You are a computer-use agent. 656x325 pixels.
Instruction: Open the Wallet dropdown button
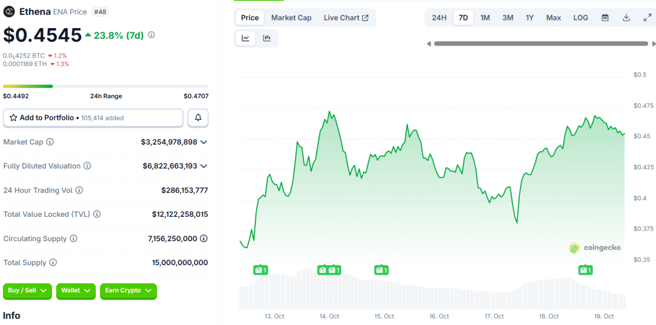pyautogui.click(x=75, y=291)
